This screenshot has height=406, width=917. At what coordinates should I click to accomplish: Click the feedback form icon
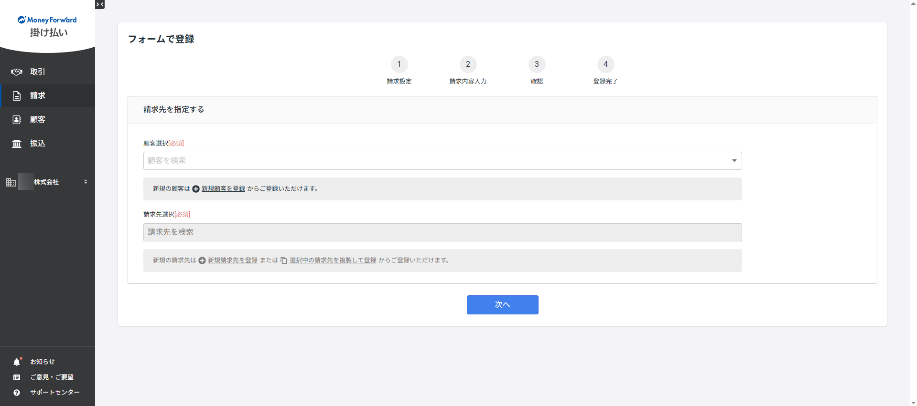pos(17,377)
